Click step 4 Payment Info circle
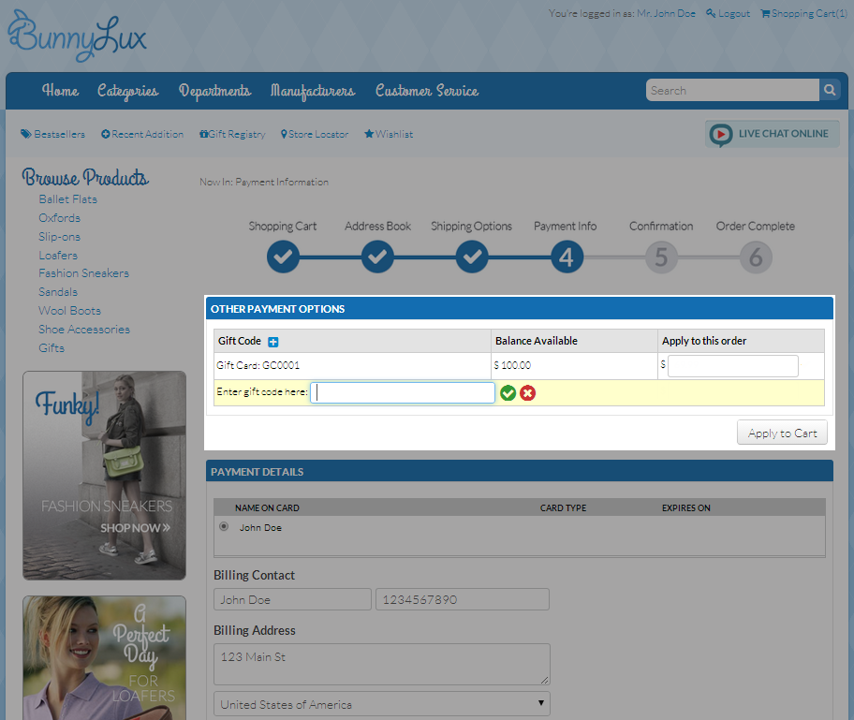The image size is (854, 720). (567, 257)
